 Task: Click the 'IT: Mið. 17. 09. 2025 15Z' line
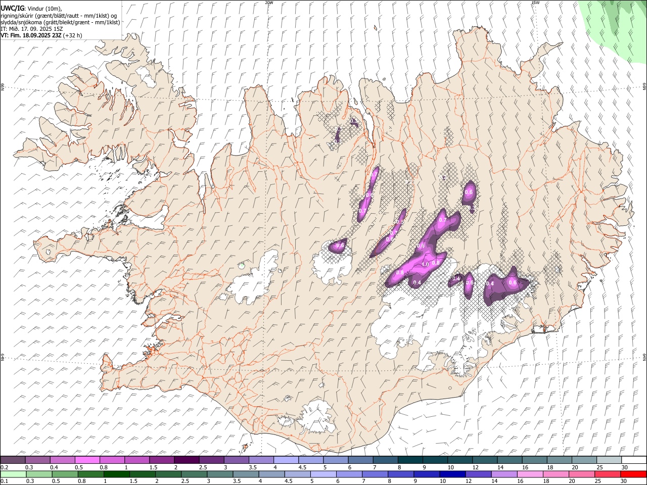(32, 29)
